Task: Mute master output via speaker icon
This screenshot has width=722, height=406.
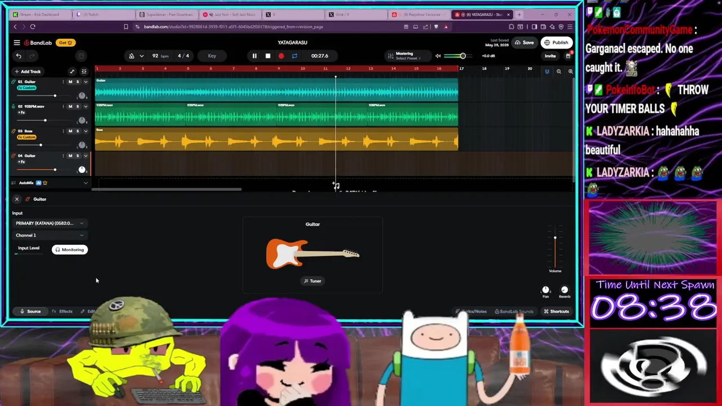Action: 438,56
